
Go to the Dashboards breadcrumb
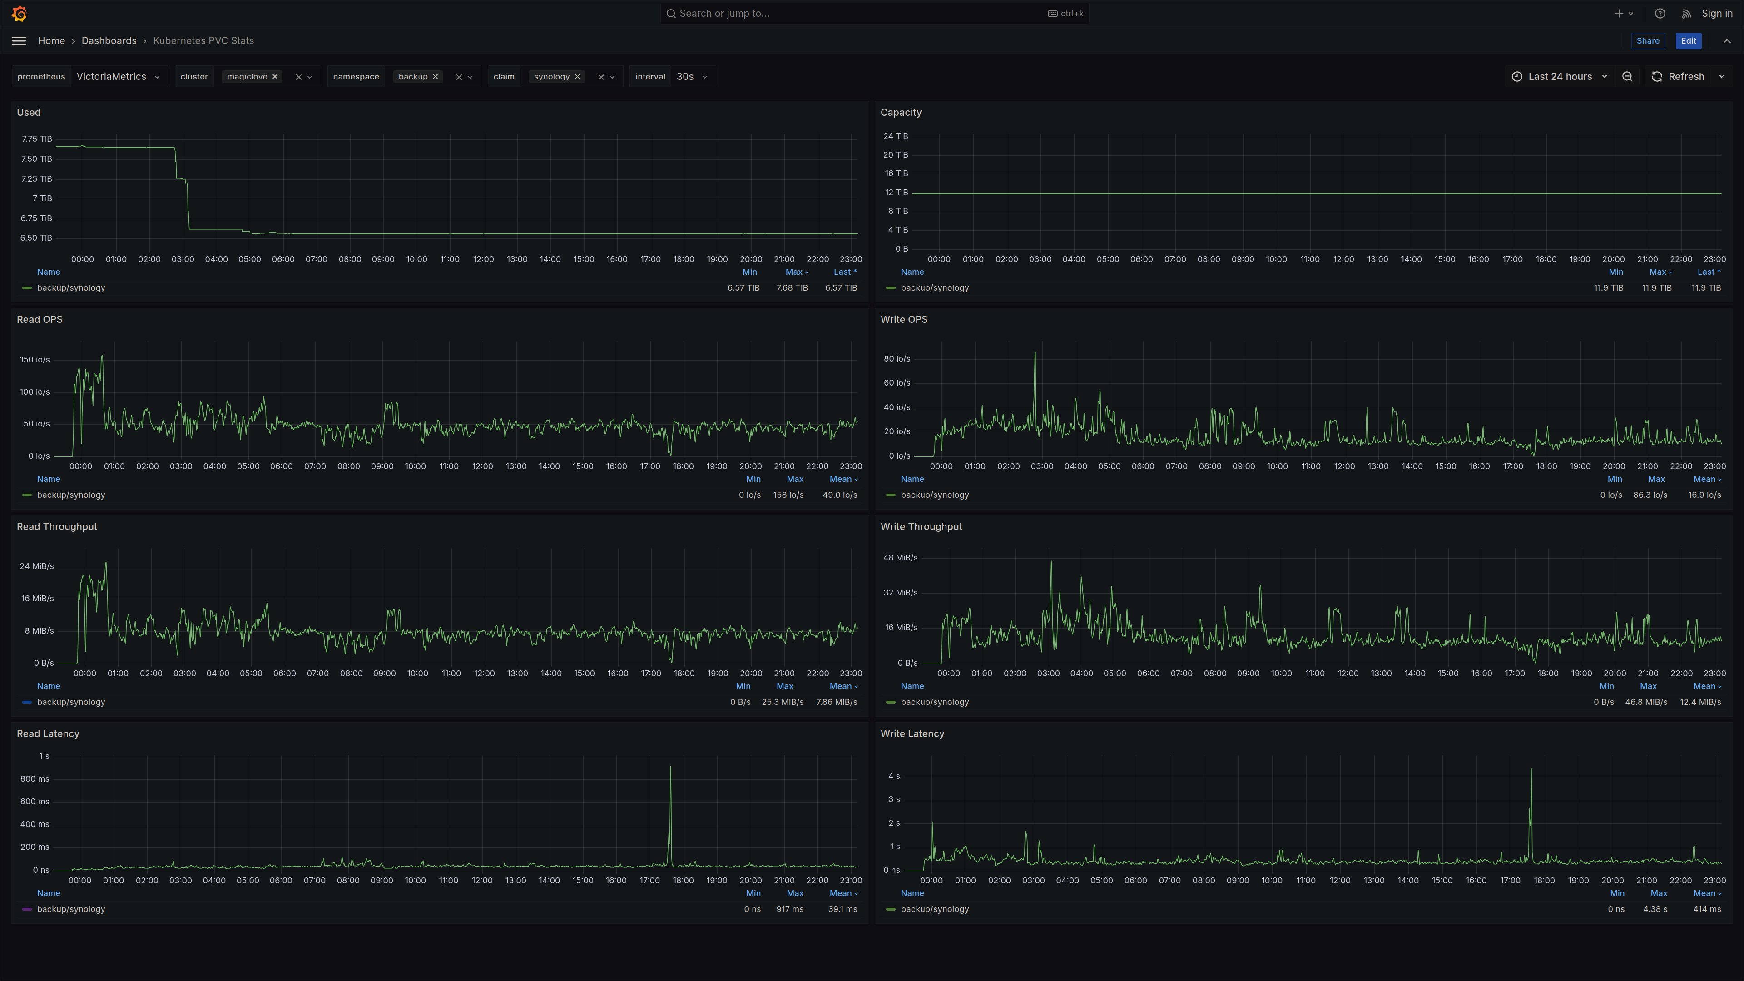tap(109, 40)
